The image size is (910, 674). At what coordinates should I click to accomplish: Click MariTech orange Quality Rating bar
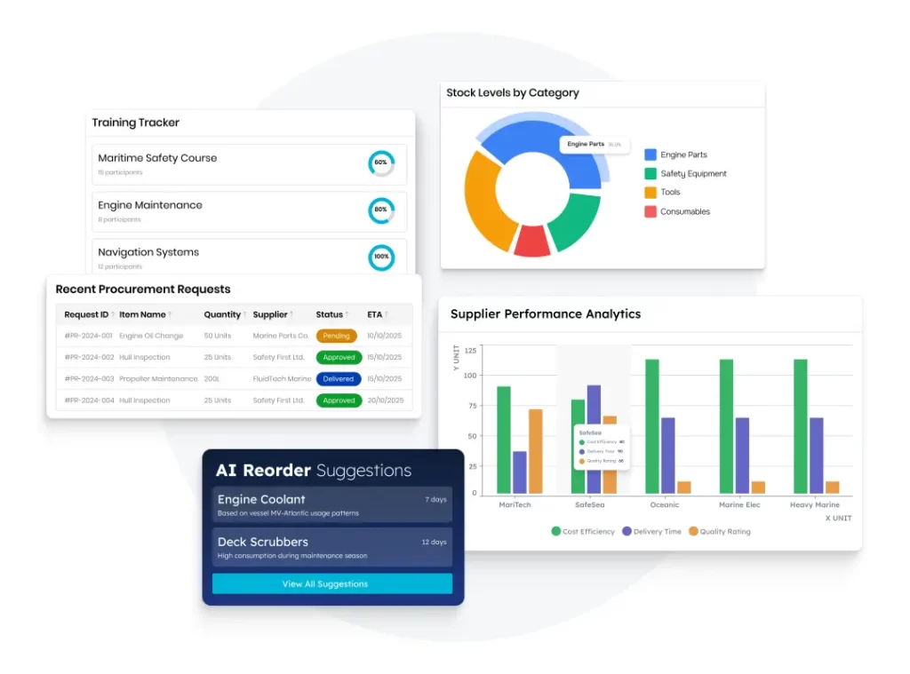tap(536, 452)
